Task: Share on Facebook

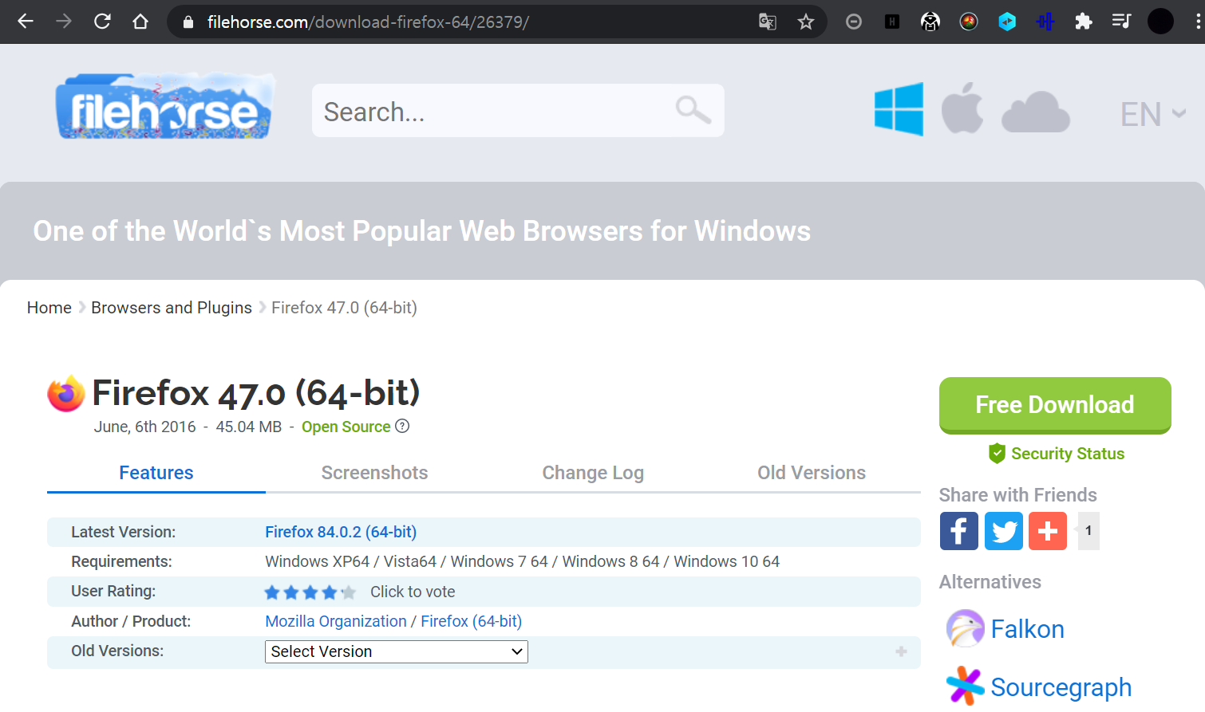Action: click(959, 531)
